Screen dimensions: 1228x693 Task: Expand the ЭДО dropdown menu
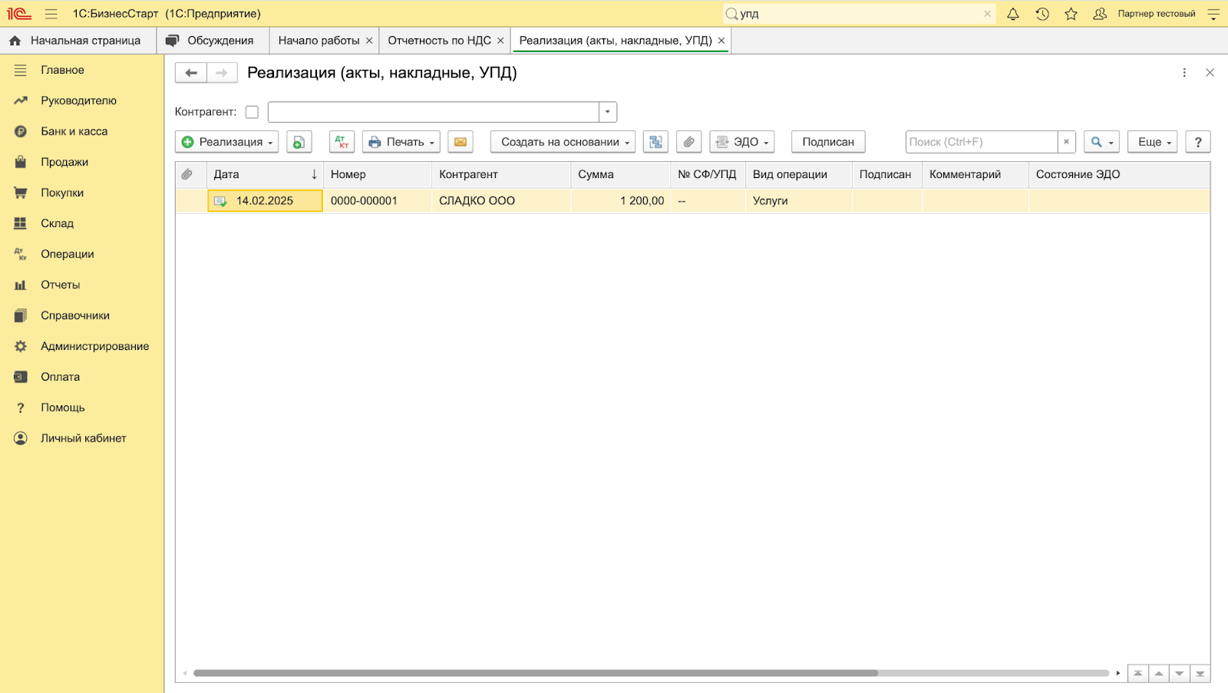point(742,142)
